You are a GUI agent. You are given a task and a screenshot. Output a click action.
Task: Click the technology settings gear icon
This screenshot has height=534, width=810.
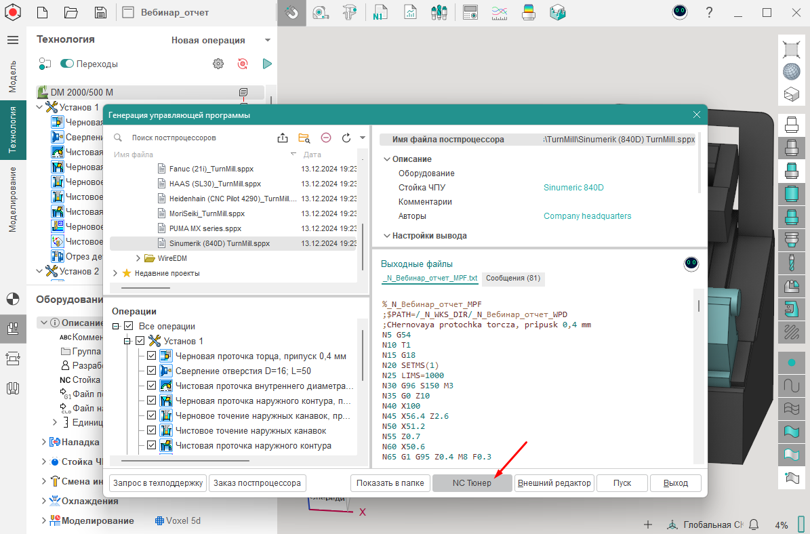[x=218, y=64]
